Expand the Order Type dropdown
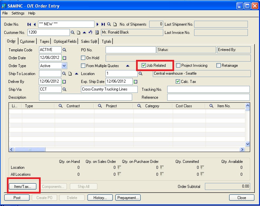The width and height of the screenshot is (260, 206). (x=64, y=66)
